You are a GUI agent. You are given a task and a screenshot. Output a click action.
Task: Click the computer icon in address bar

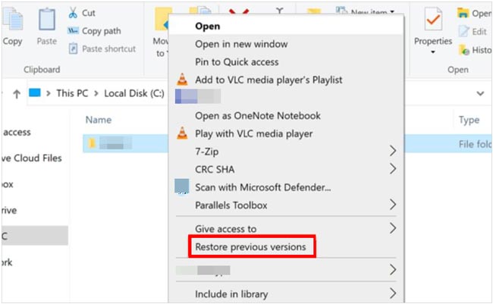(35, 92)
